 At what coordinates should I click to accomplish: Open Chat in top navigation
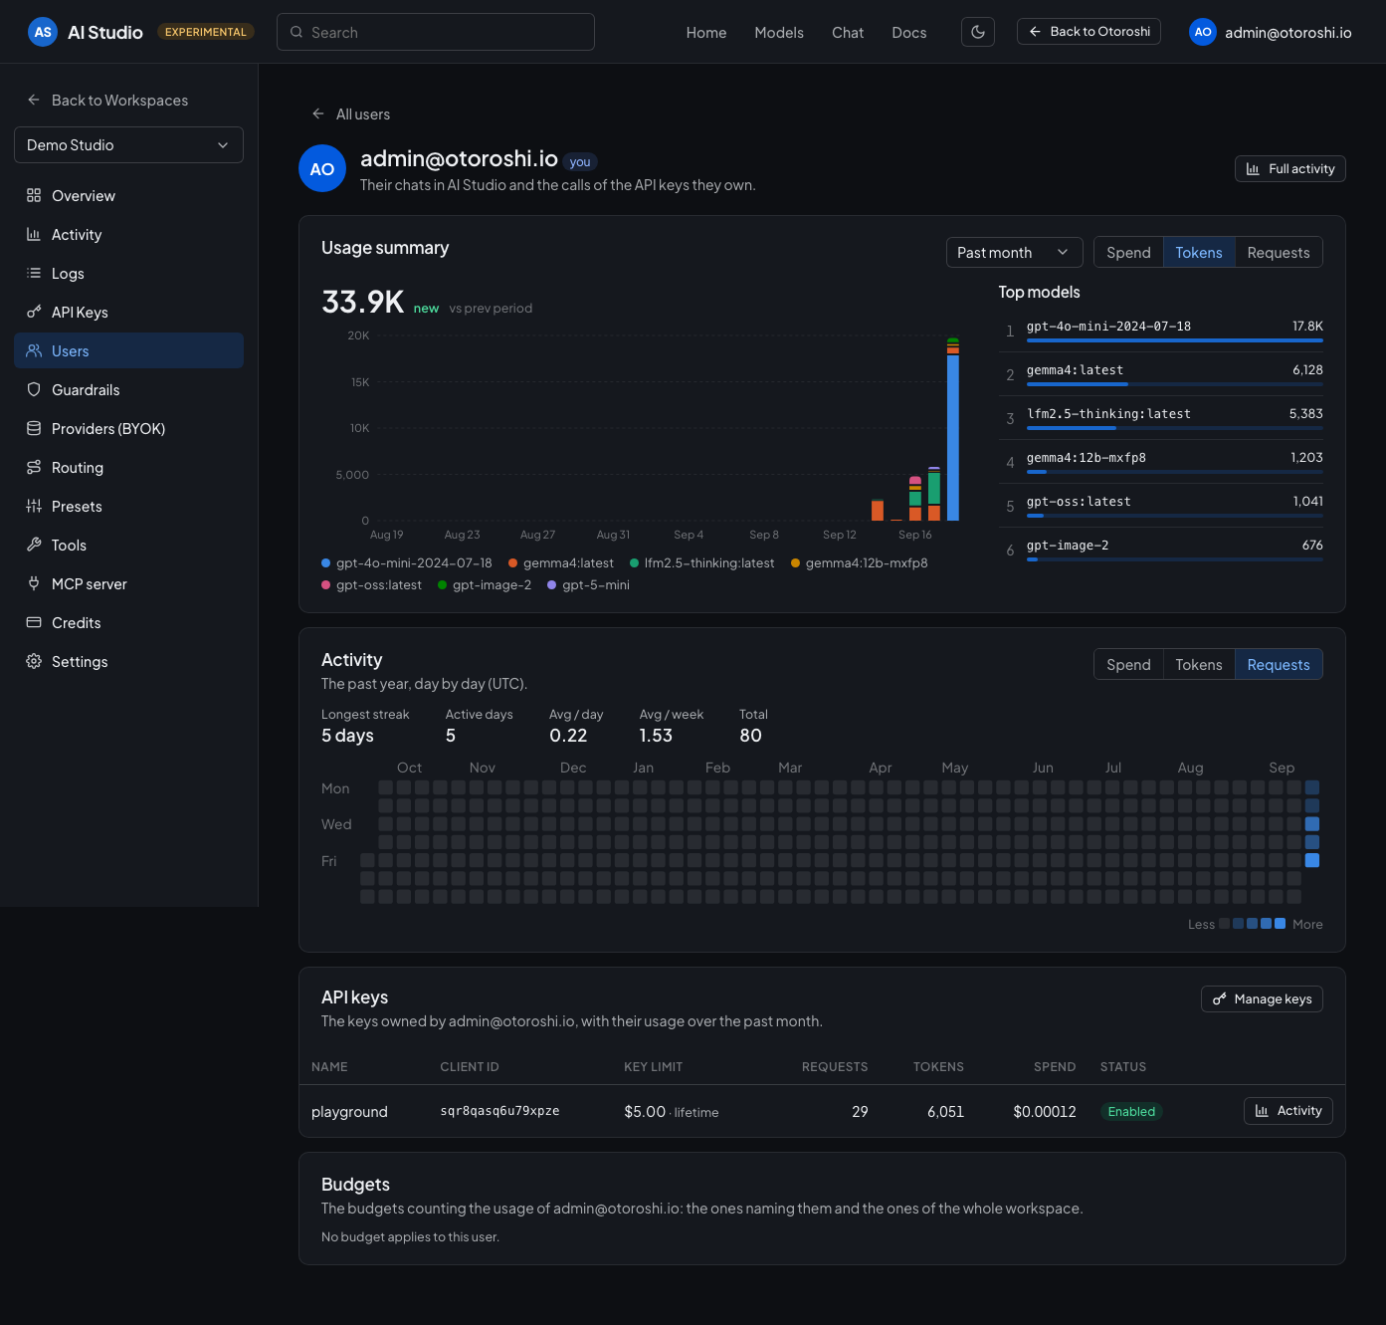tap(848, 33)
